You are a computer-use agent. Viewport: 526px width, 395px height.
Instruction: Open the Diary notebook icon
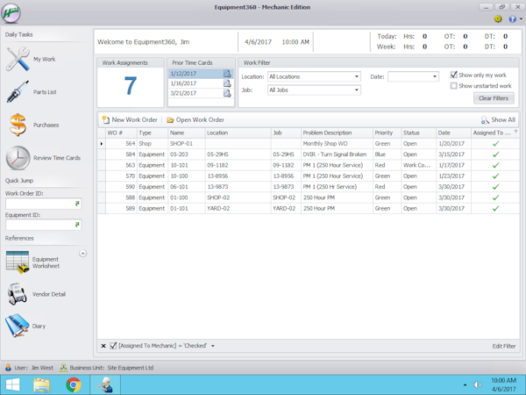[x=17, y=326]
